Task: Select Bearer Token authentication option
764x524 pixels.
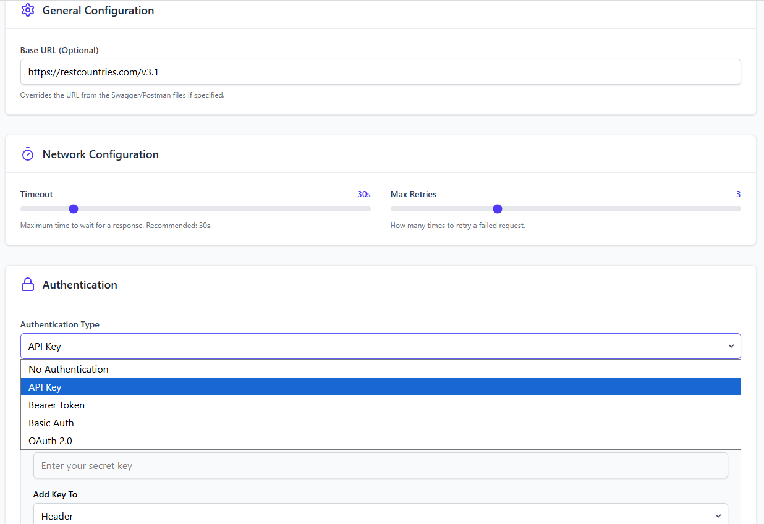Action: (x=57, y=405)
